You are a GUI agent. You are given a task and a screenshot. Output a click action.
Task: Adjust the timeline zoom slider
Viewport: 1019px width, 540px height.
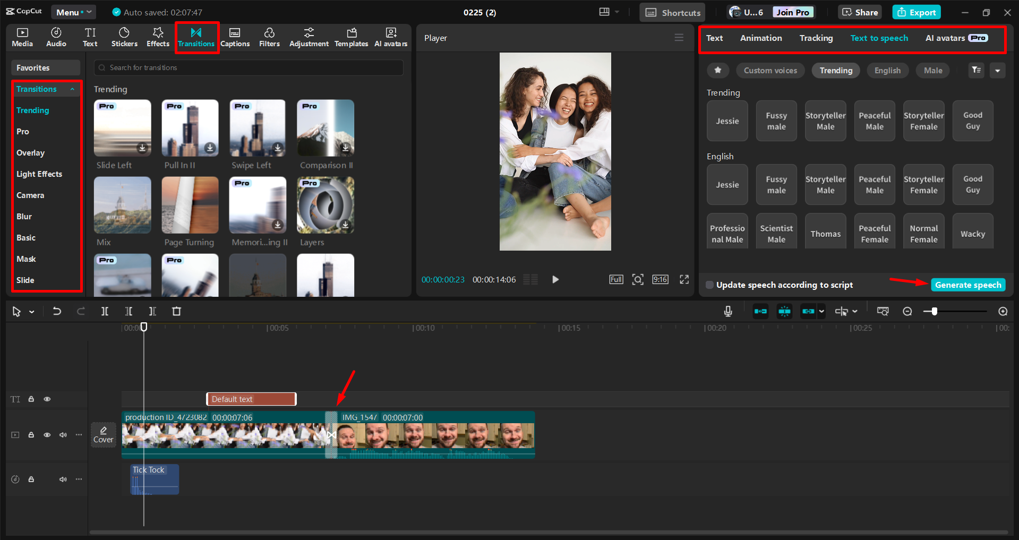click(934, 311)
